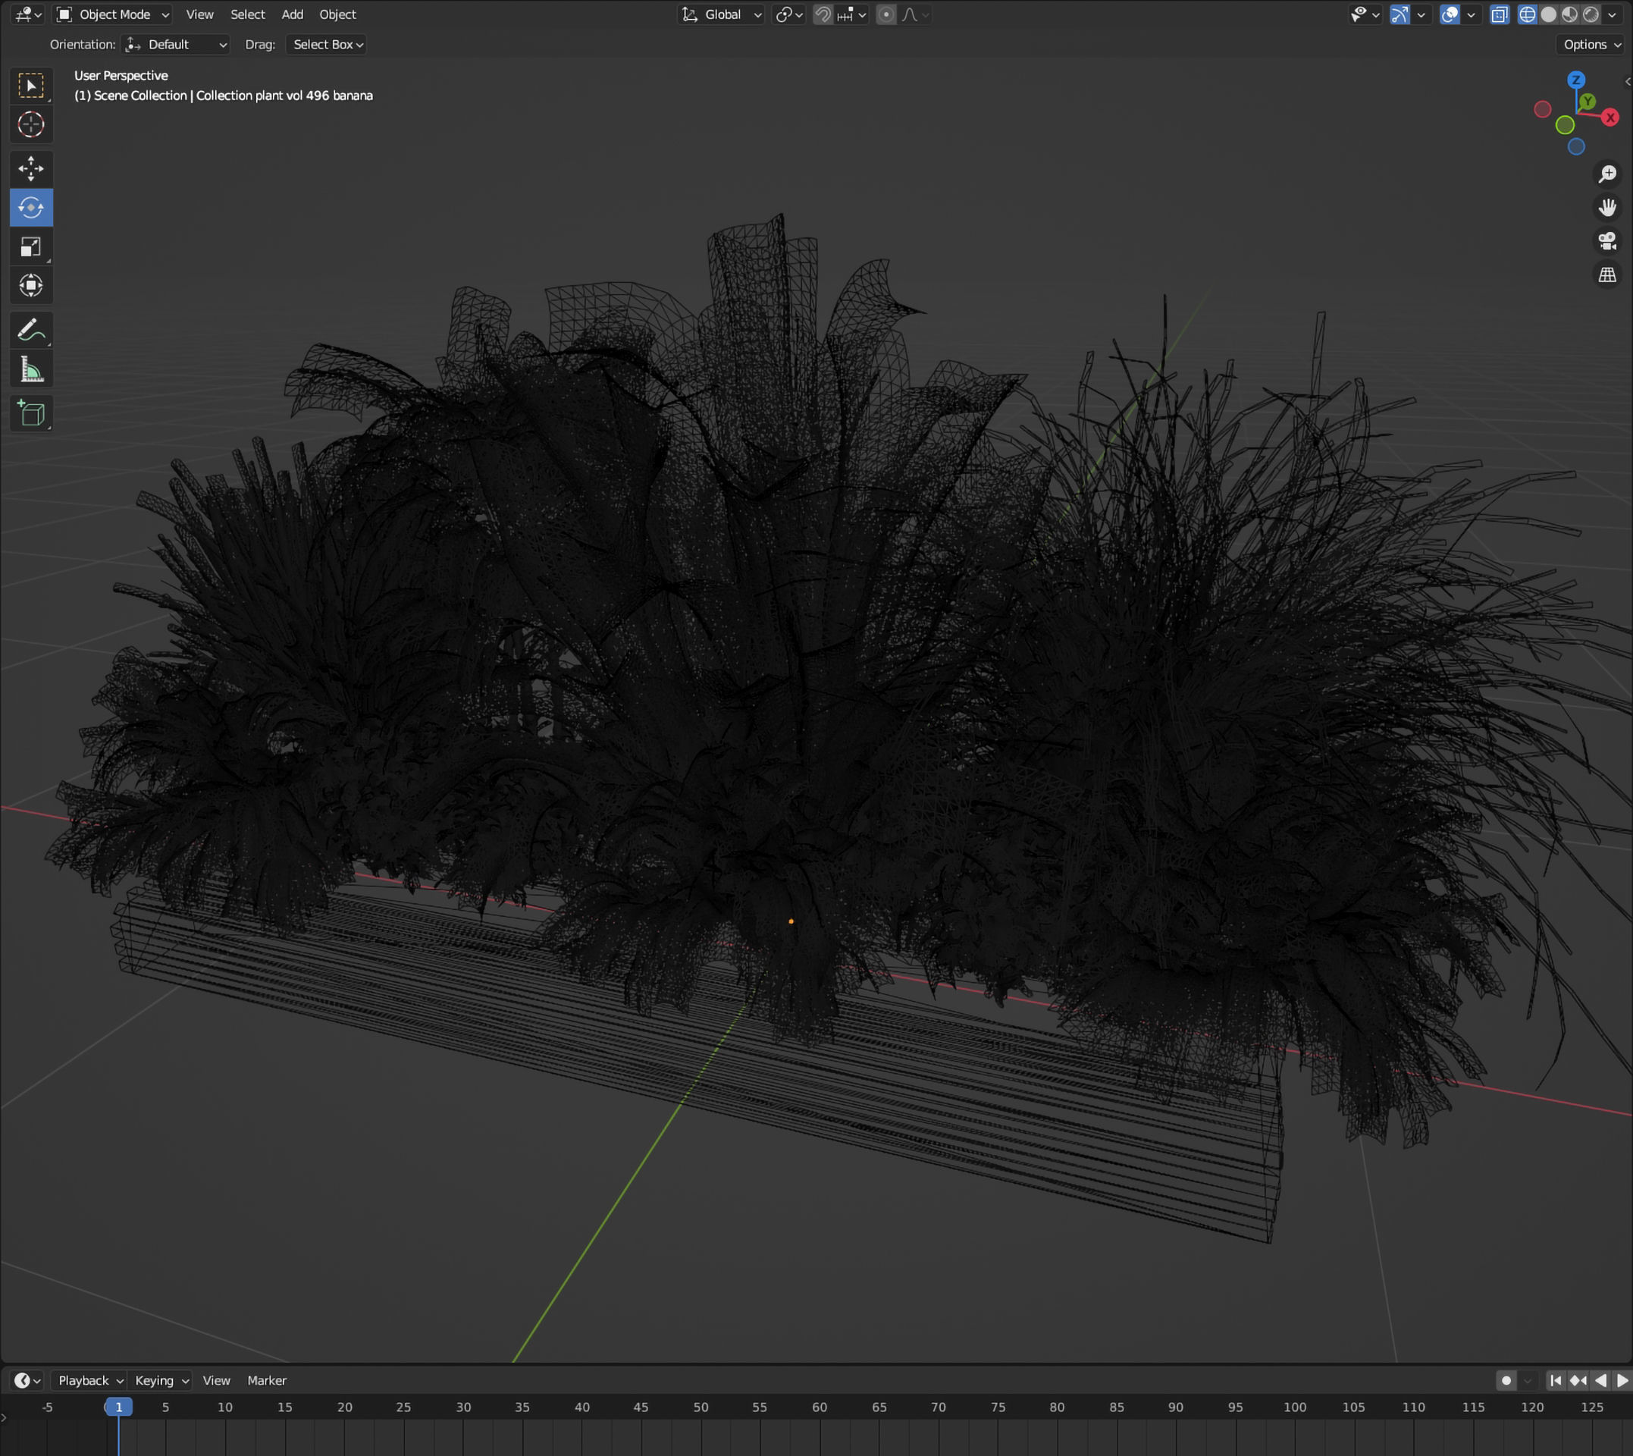1633x1456 pixels.
Task: Open the Keying menu in timeline
Action: (x=160, y=1380)
